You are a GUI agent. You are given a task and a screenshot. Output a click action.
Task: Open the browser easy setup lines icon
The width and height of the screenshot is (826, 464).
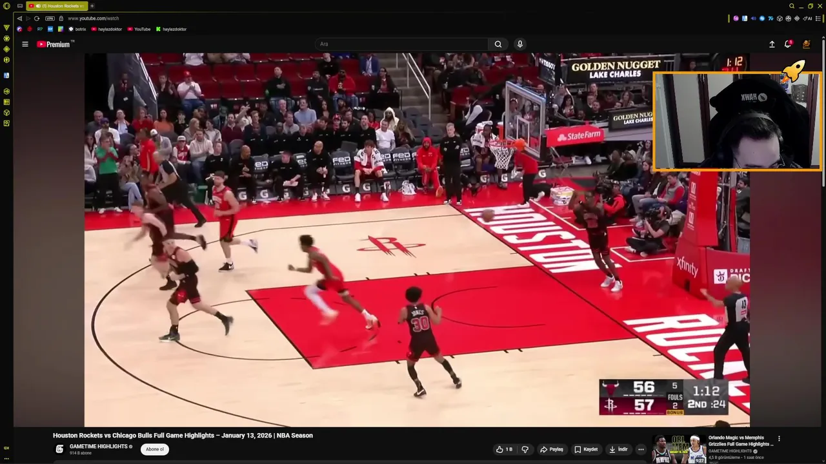(x=818, y=18)
